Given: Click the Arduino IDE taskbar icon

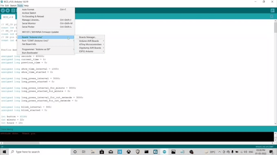Looking at the screenshot, I should (165, 152).
